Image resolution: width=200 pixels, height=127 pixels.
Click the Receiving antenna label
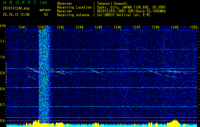(73, 15)
